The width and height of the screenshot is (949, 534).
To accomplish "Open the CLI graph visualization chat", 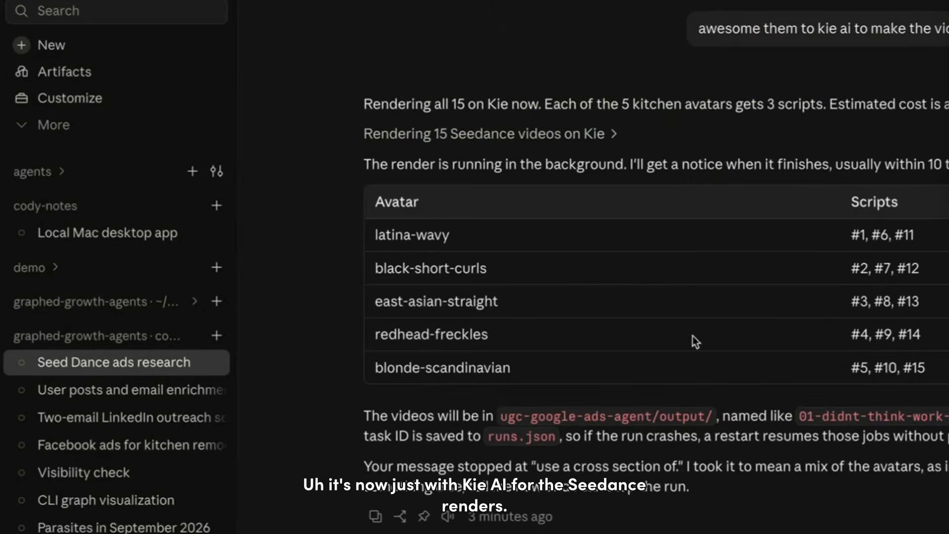I will (106, 500).
